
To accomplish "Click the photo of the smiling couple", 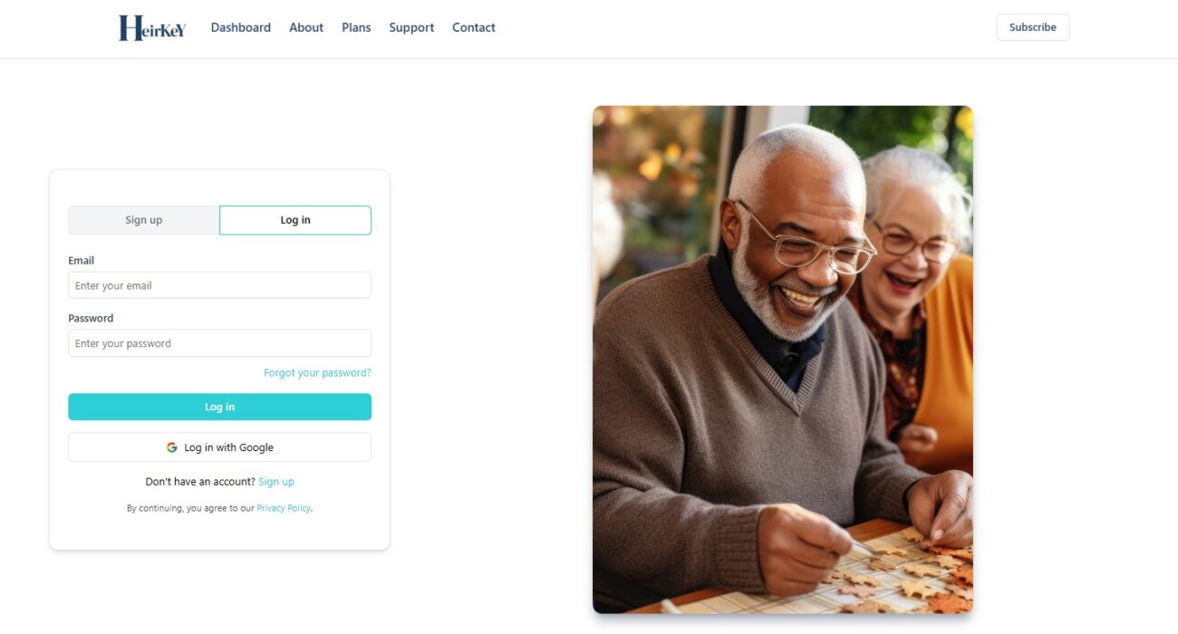I will coord(783,360).
